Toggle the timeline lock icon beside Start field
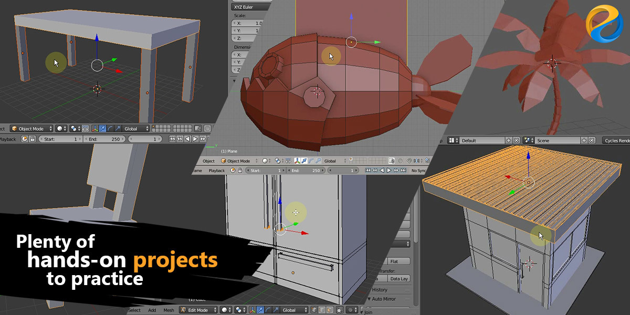Viewport: 630px width, 315px height. [x=33, y=139]
